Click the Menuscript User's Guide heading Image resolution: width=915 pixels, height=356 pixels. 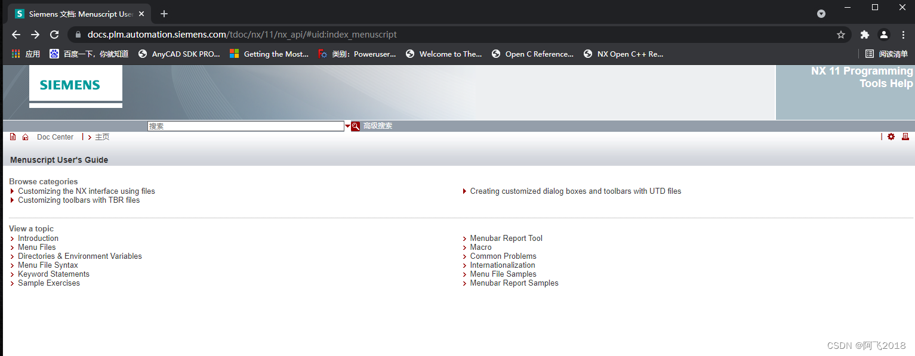(x=59, y=160)
